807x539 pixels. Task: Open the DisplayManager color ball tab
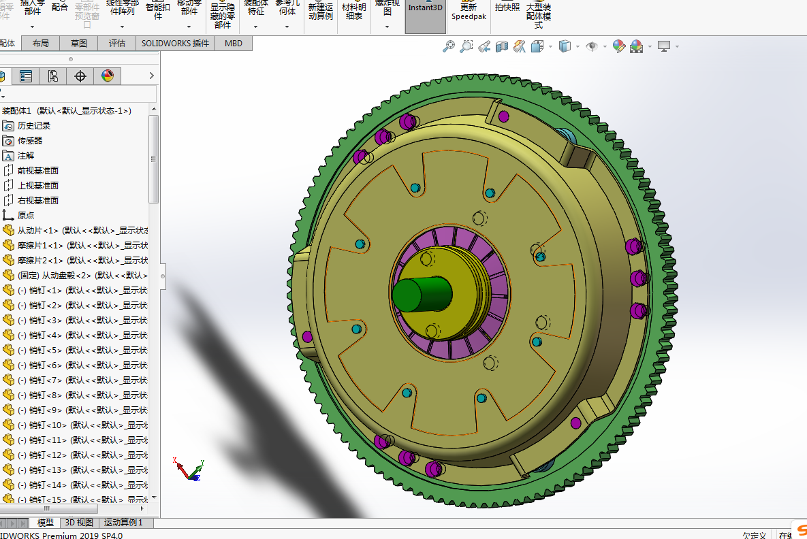click(x=108, y=76)
